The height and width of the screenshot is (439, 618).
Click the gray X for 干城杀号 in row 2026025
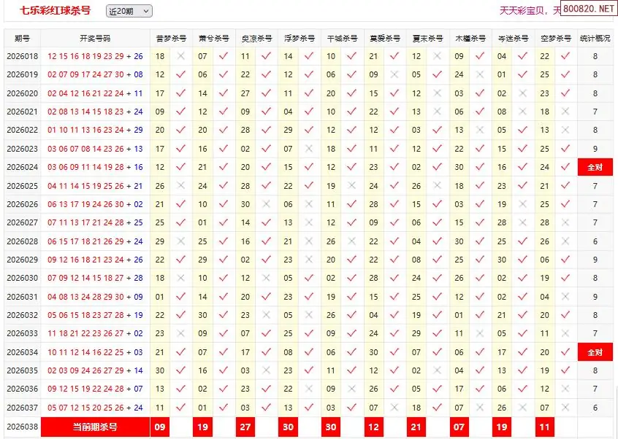pyautogui.click(x=352, y=186)
